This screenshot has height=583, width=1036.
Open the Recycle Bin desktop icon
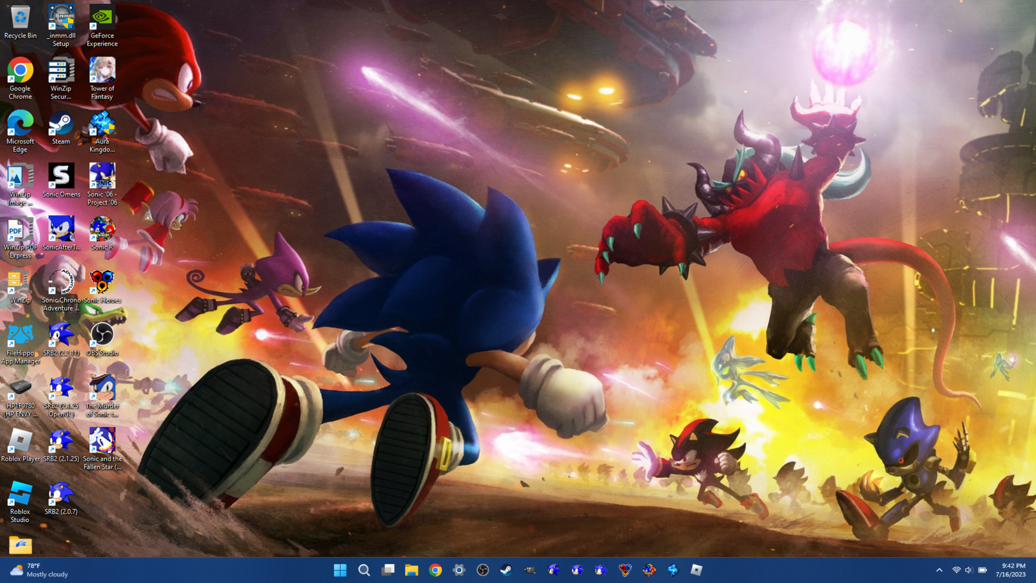(20, 23)
